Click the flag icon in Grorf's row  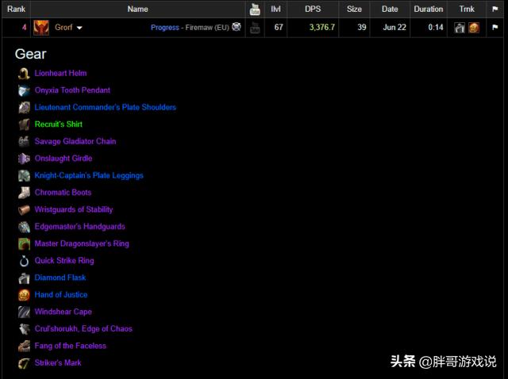[x=495, y=28]
